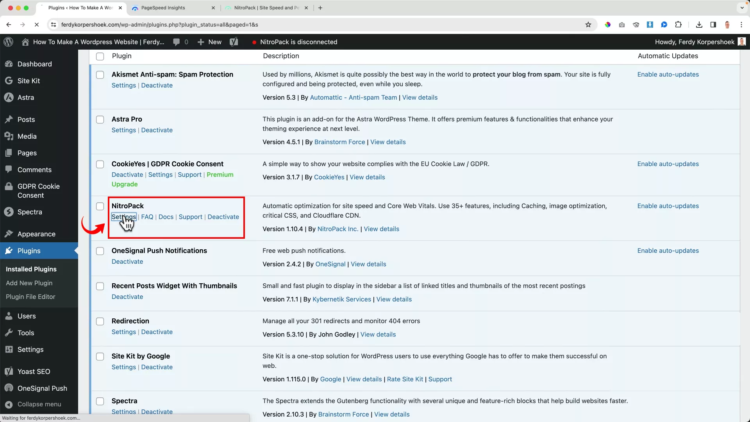
Task: Click the Yoast SEO icon in the admin bar
Action: point(234,42)
